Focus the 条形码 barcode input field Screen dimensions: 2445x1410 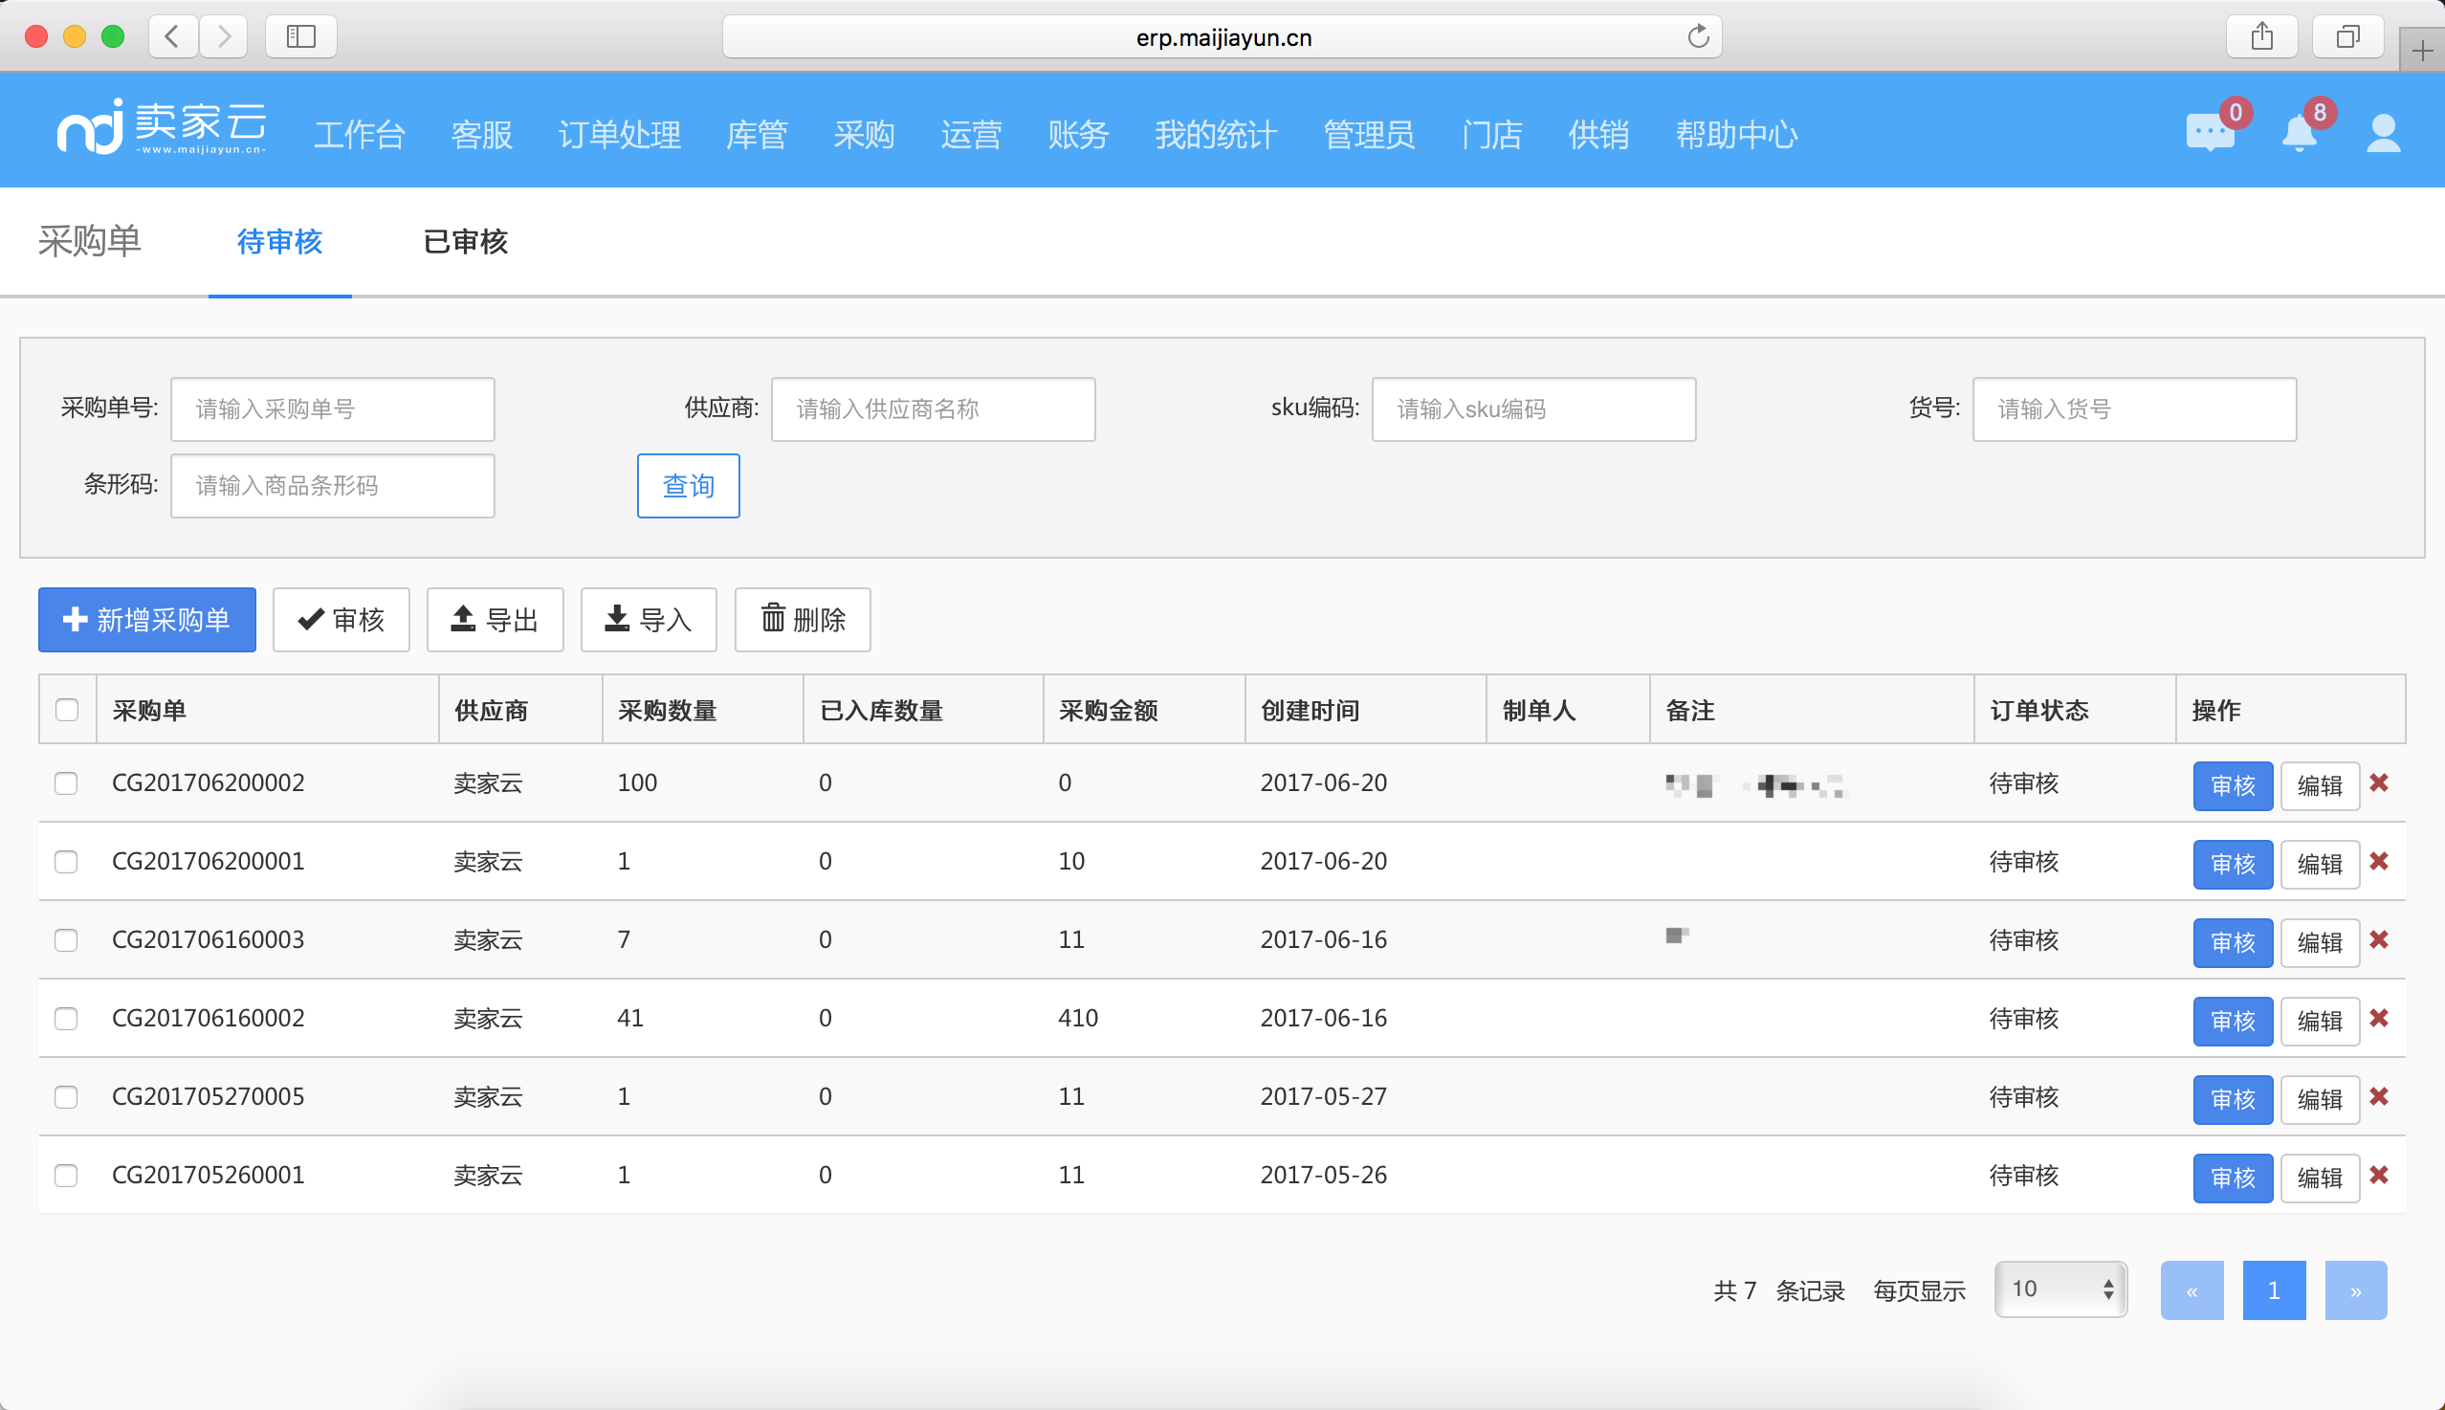click(333, 485)
